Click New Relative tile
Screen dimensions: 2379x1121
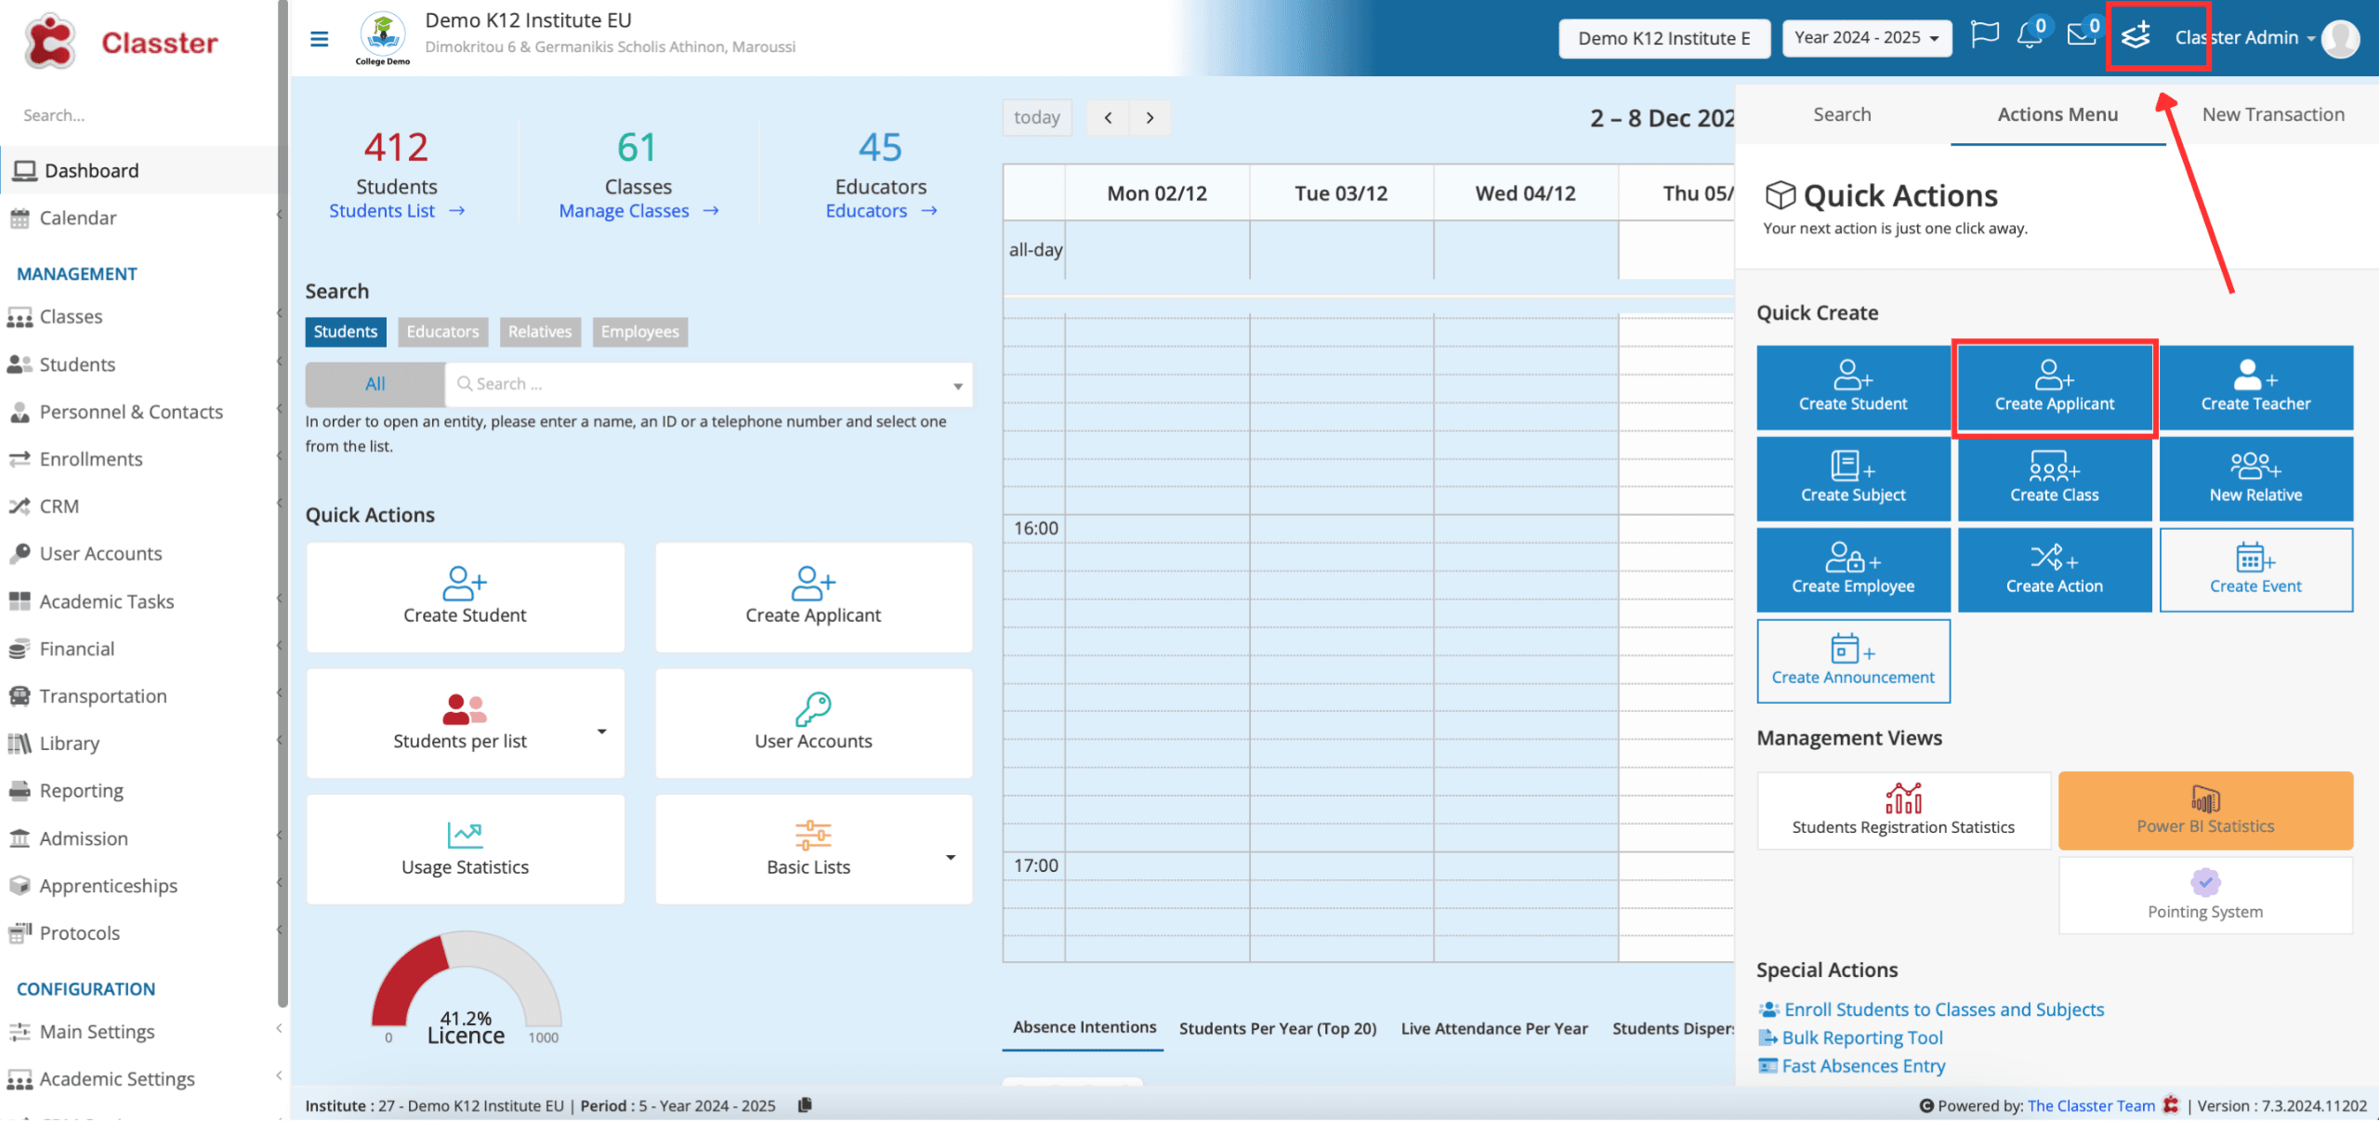point(2255,478)
